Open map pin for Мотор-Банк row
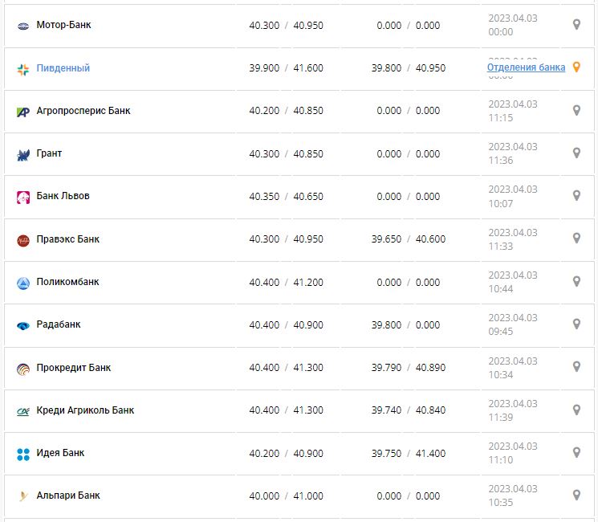Screen dimensions: 598x522 pyautogui.click(x=576, y=25)
